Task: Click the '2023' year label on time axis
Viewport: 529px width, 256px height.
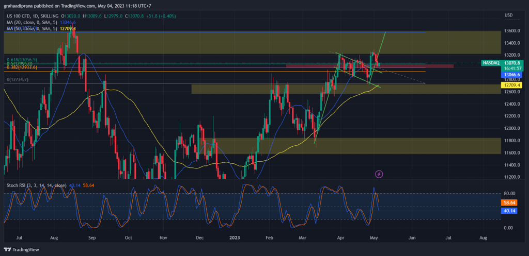Action: (x=235, y=237)
